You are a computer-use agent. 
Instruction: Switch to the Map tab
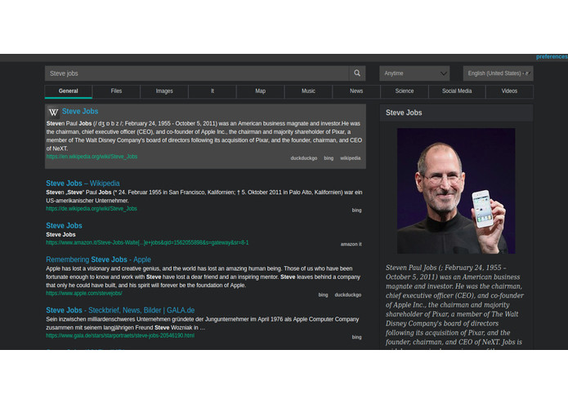261,91
